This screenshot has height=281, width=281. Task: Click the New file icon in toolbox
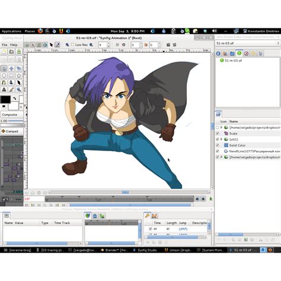coord(4,52)
